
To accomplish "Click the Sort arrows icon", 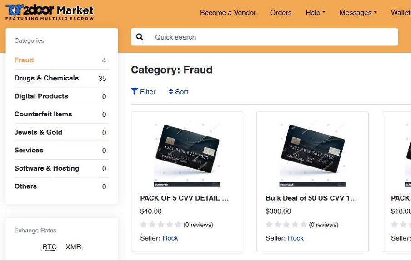I will (171, 91).
